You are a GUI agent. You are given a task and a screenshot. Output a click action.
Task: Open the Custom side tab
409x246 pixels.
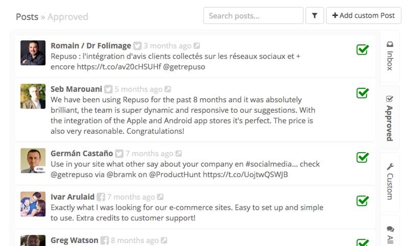pos(390,182)
